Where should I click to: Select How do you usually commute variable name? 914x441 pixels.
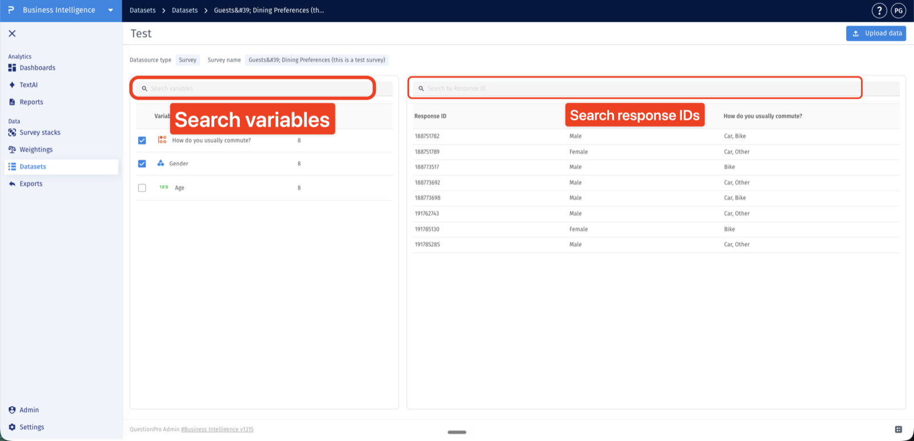211,140
